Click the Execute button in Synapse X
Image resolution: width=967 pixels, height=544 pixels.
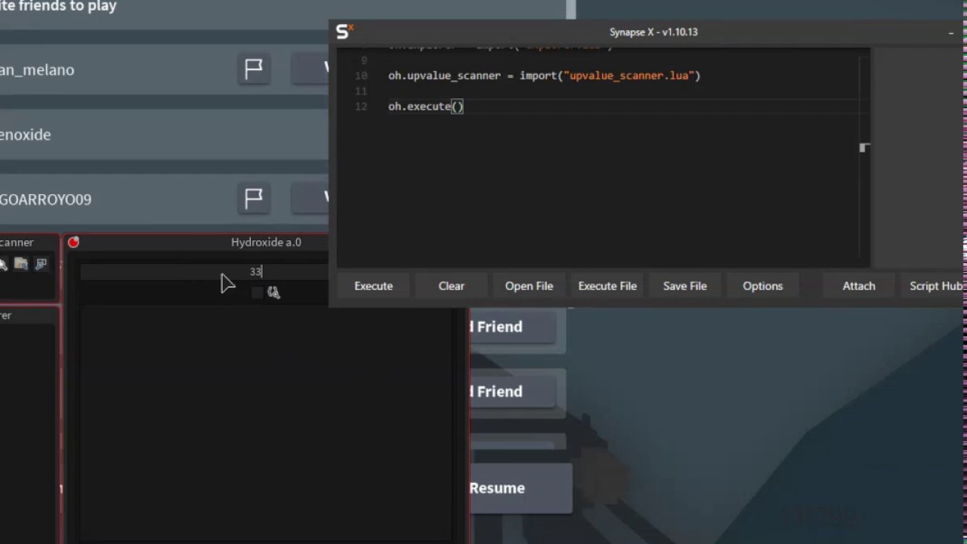(x=373, y=286)
